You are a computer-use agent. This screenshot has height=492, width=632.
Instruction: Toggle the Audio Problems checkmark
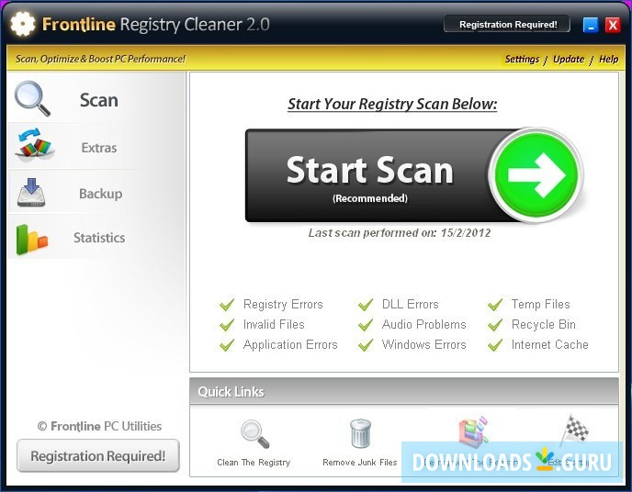coord(366,325)
